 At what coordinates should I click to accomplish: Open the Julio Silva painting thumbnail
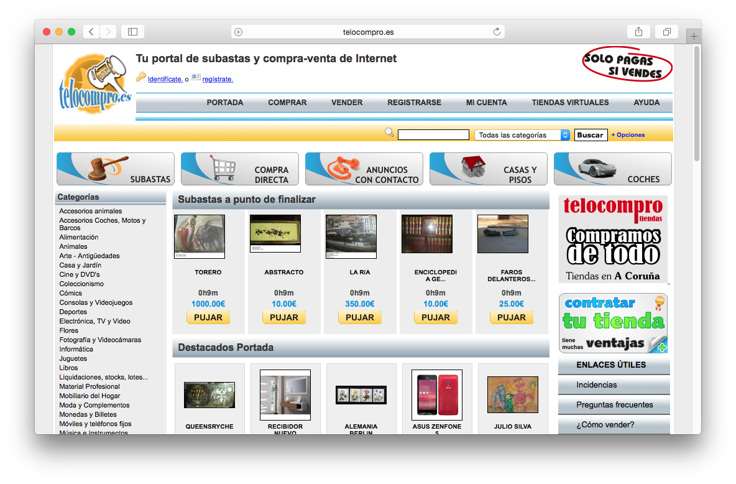[513, 394]
